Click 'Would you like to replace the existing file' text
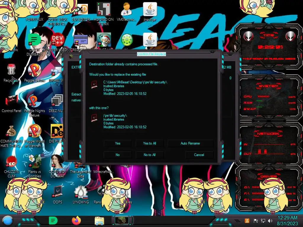 pos(117,74)
